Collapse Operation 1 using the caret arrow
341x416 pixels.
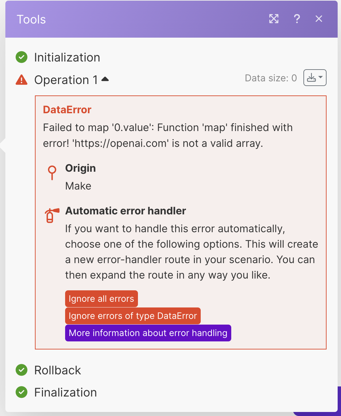tap(105, 79)
